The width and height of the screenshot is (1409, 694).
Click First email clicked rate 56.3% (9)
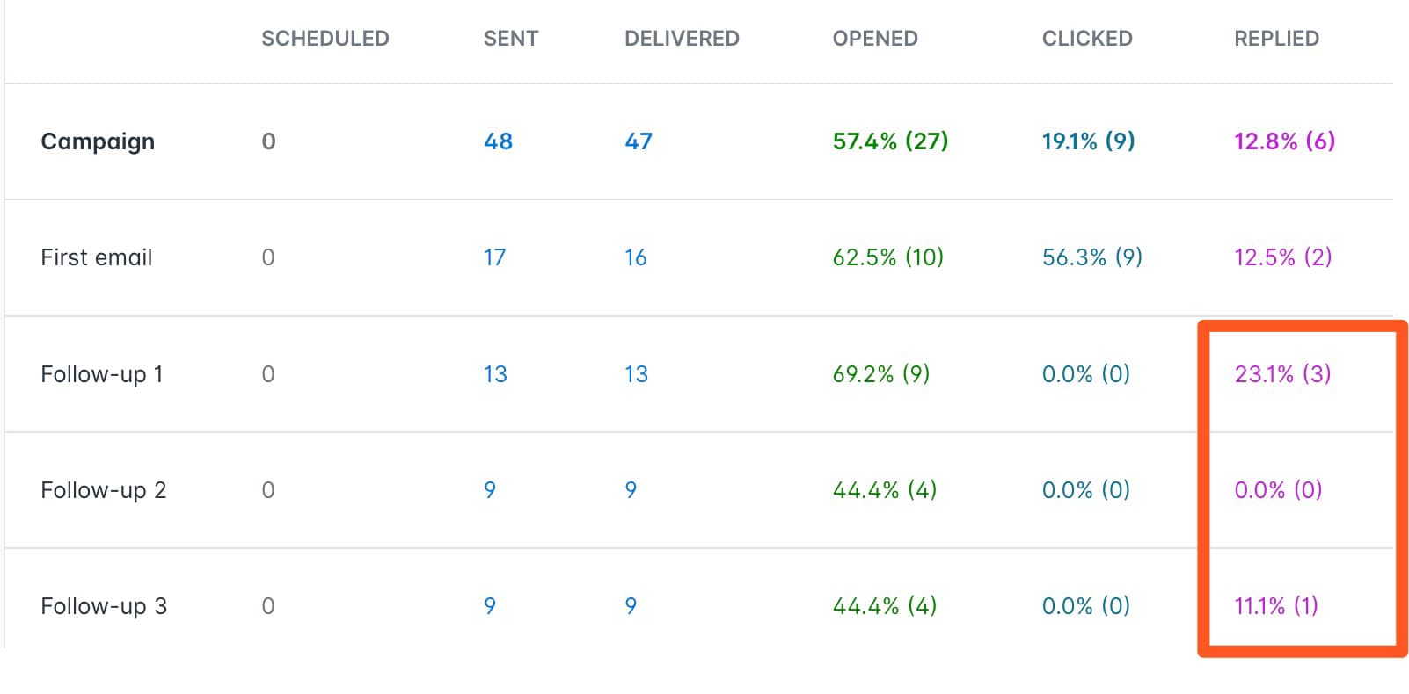1091,257
